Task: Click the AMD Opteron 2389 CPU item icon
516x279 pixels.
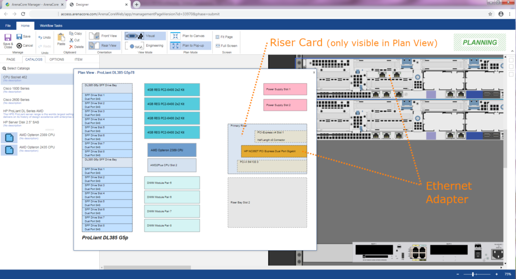Action: pos(9,137)
